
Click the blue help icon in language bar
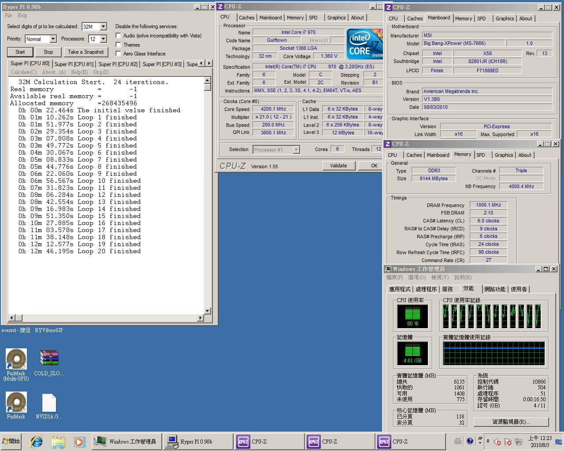470,441
